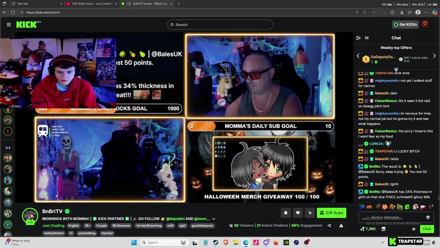Open the user profile avatar menu
Screen dimensions: 440x248
[x=425, y=24]
